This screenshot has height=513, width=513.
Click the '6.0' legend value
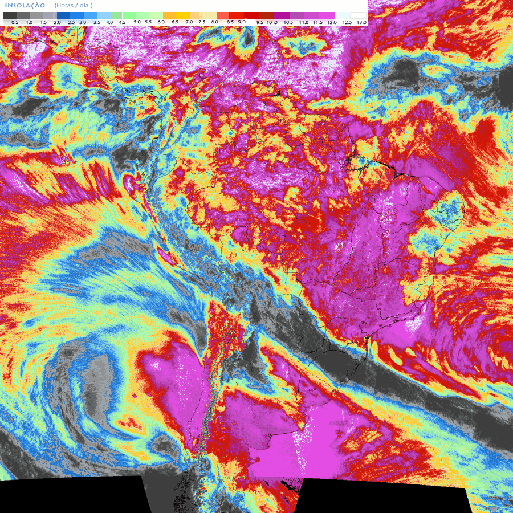pos(161,22)
